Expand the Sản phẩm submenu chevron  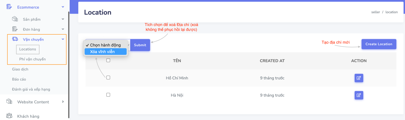click(x=63, y=19)
